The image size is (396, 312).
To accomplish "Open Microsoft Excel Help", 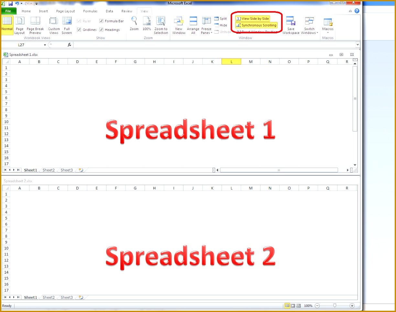I will pyautogui.click(x=357, y=11).
